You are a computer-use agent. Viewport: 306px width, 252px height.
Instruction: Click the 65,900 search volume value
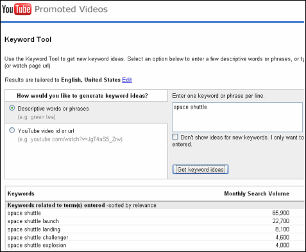[x=281, y=213]
